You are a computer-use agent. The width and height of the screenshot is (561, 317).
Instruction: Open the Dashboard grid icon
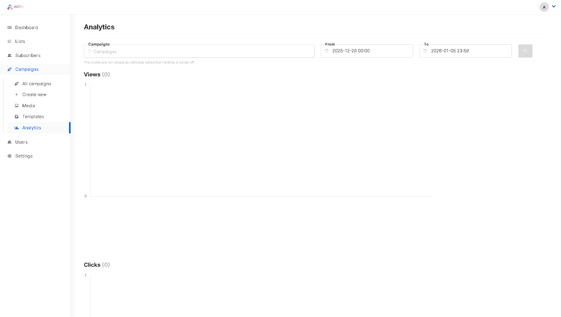tap(10, 27)
